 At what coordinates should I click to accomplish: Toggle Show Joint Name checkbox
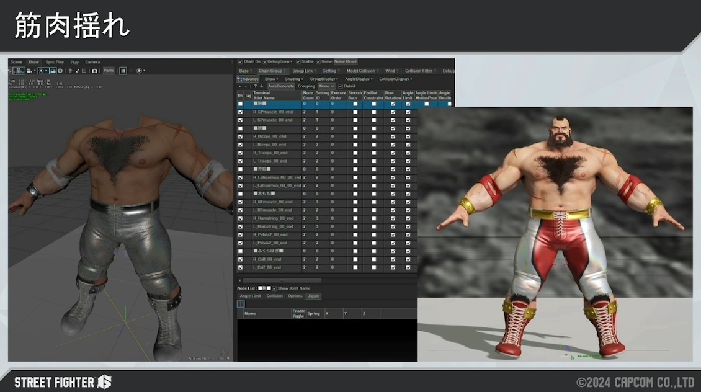(274, 288)
